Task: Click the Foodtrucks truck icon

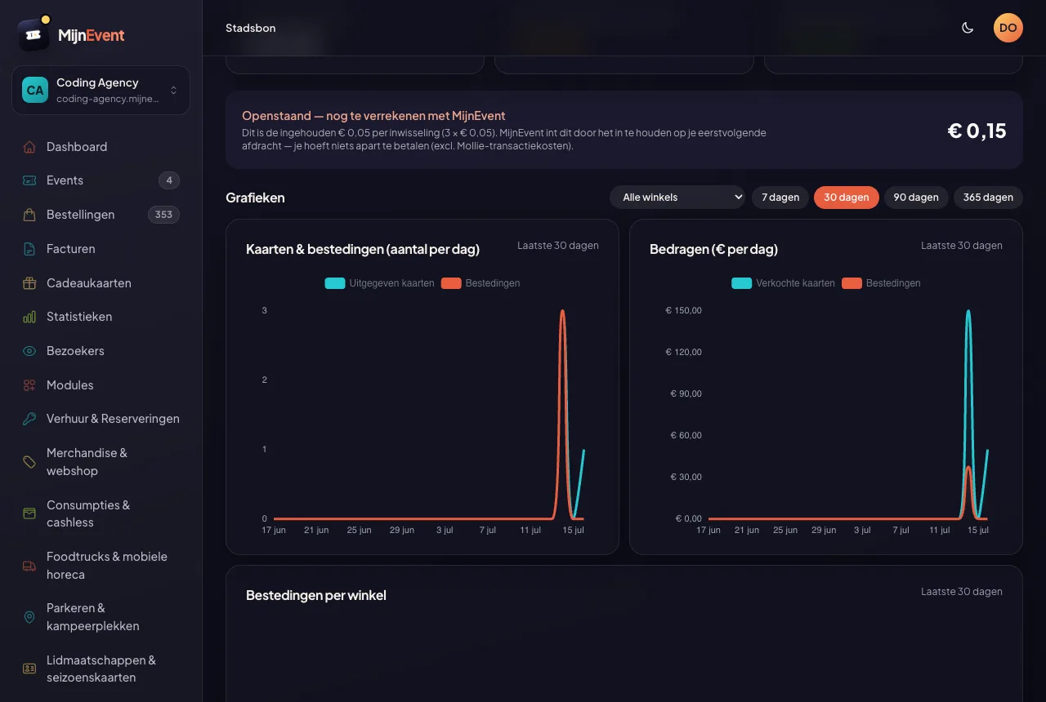Action: 29,566
